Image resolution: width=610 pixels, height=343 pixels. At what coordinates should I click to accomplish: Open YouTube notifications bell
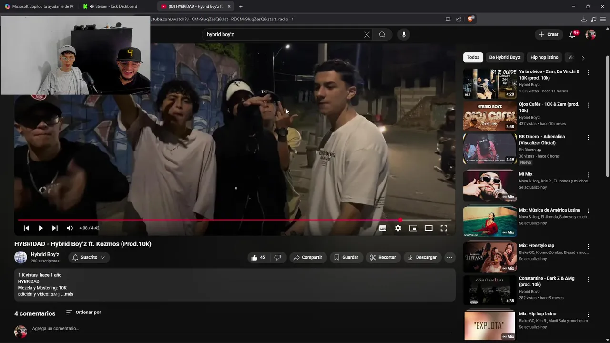pos(572,34)
